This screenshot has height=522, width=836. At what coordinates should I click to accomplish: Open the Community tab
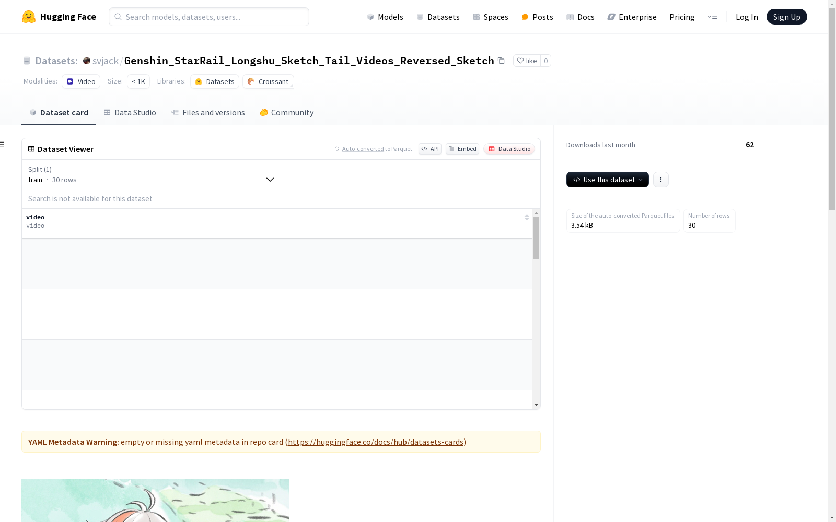click(286, 113)
